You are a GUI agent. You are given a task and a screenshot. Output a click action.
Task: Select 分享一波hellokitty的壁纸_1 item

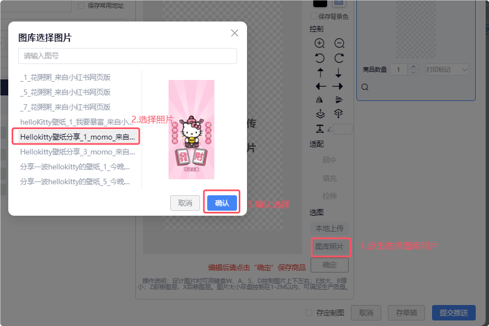[x=77, y=167]
